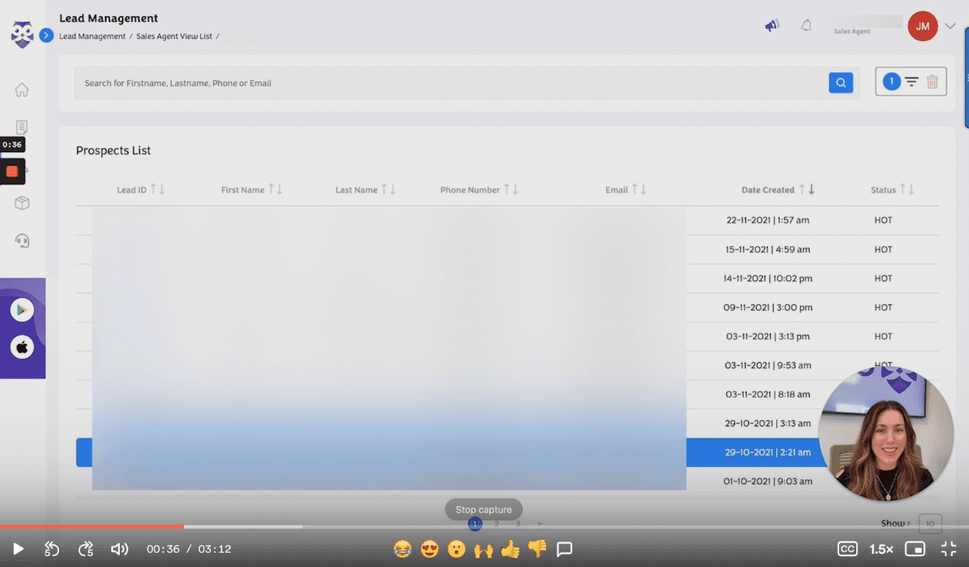Viewport: 969px width, 567px height.
Task: Toggle closed captions with CC button
Action: coord(847,549)
